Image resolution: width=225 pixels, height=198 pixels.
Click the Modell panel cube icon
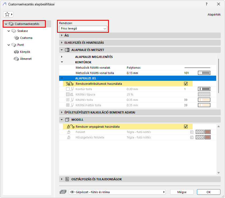tap(67, 120)
